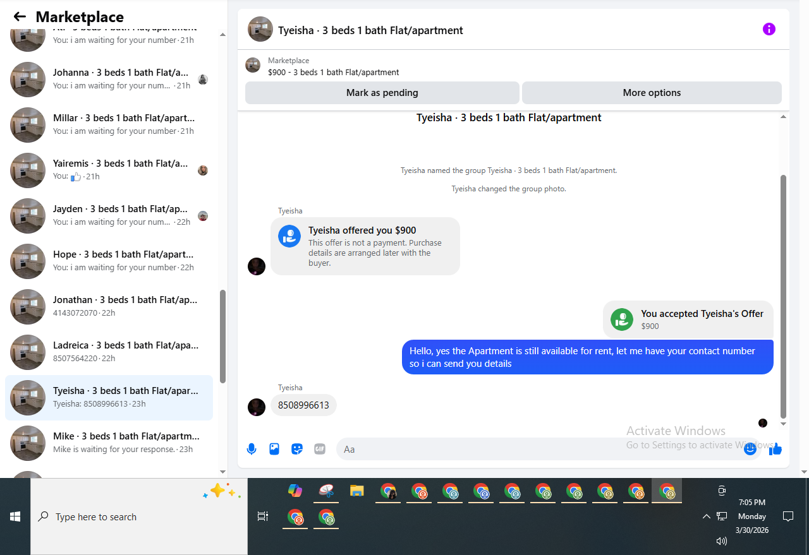The image size is (809, 555).
Task: Open Jonathan's chat with 4143072070
Action: [x=109, y=307]
